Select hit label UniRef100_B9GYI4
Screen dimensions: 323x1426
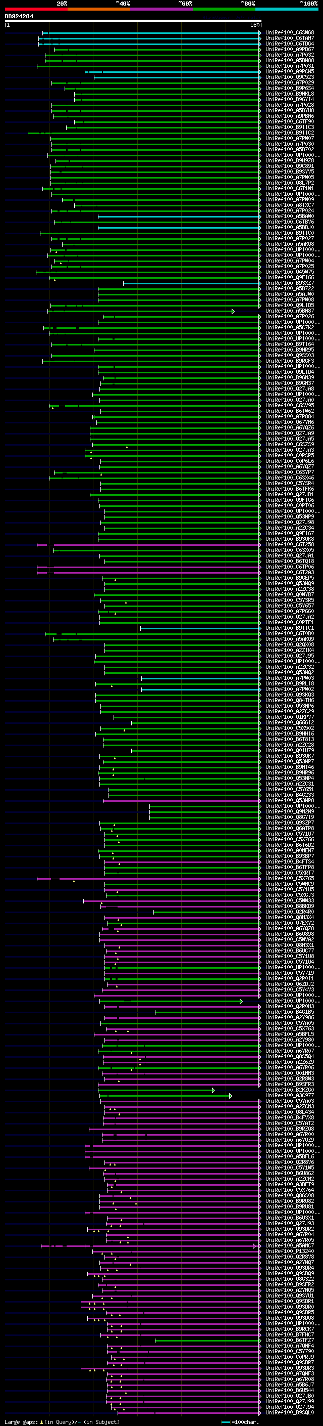(x=289, y=100)
